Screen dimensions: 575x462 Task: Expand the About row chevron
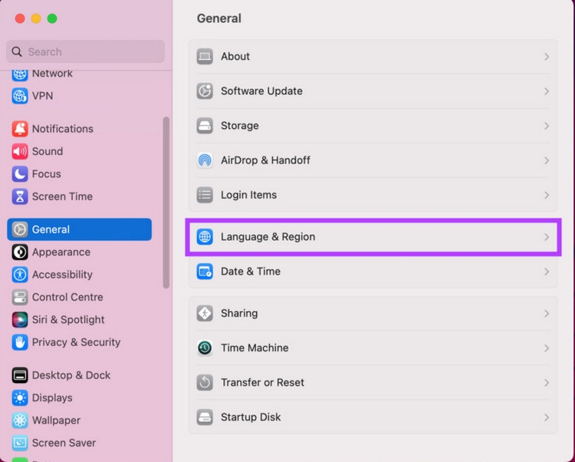tap(547, 57)
